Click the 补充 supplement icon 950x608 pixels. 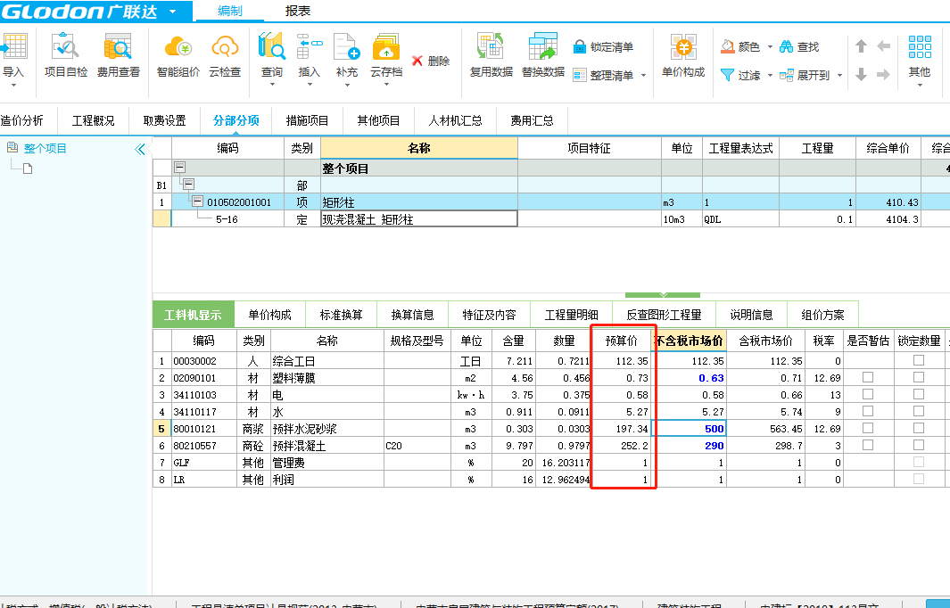point(347,47)
